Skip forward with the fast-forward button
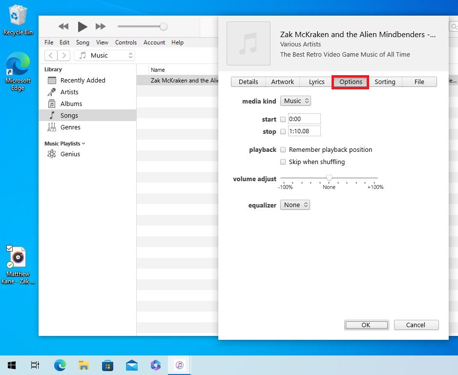 [101, 26]
